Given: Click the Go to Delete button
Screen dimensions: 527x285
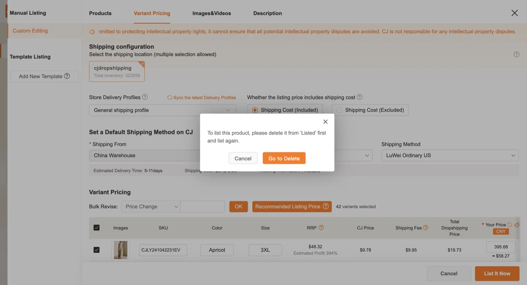Looking at the screenshot, I should pos(284,158).
